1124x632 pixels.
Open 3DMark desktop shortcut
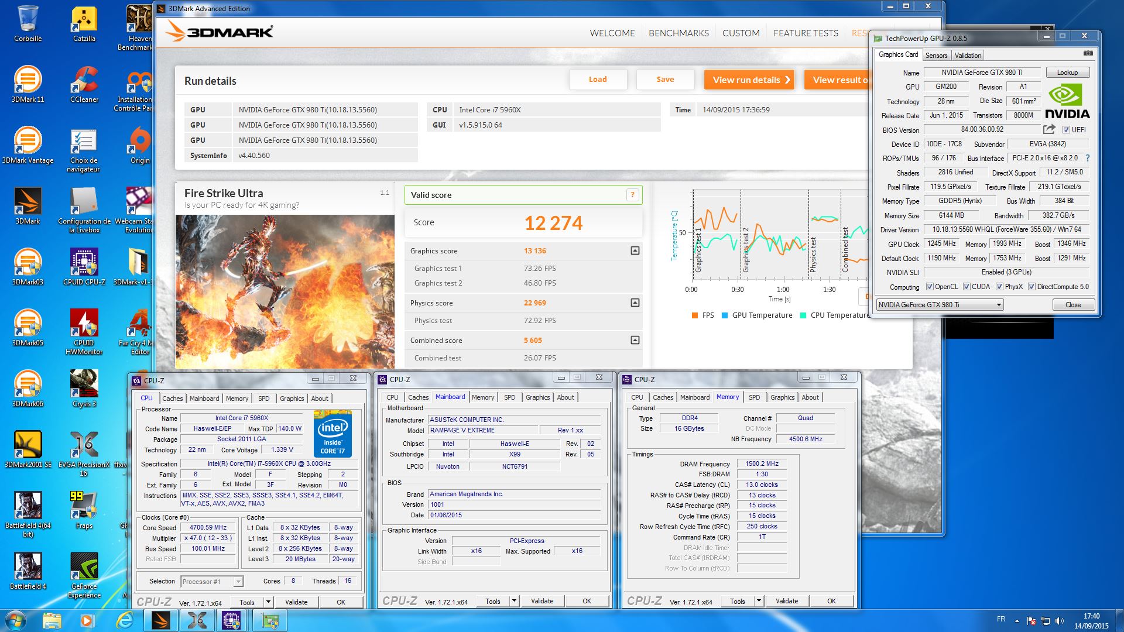click(28, 206)
